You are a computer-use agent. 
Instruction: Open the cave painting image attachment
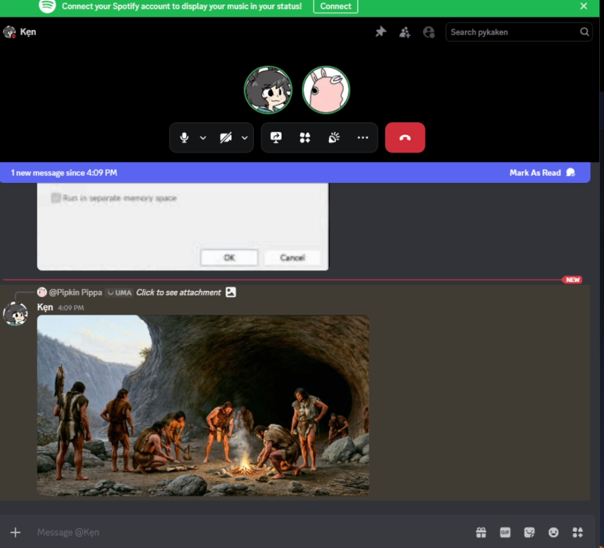[x=203, y=406]
